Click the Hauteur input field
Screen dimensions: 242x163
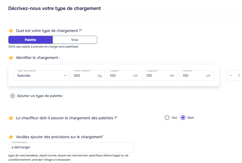(x=193, y=76)
